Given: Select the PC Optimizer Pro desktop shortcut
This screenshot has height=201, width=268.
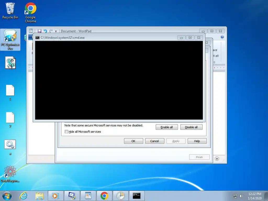Looking at the screenshot, I should [10, 40].
